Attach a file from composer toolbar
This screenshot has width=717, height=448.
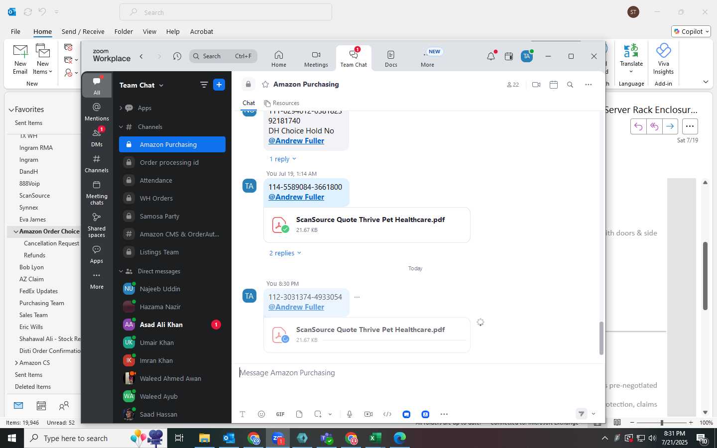coord(299,414)
